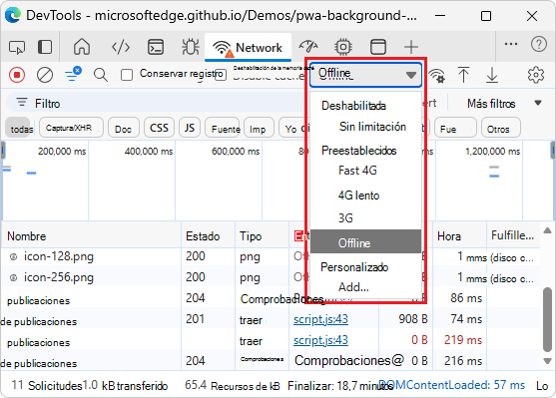556x398 pixels.
Task: Toggle the network filter bar icon
Action: [73, 74]
